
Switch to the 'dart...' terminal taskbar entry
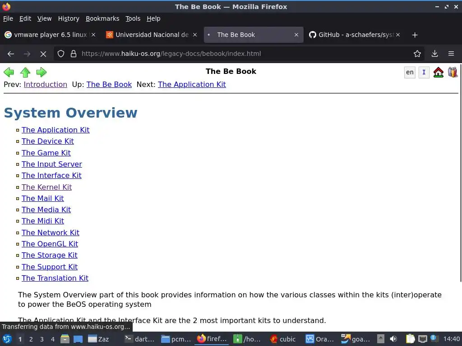coord(140,339)
